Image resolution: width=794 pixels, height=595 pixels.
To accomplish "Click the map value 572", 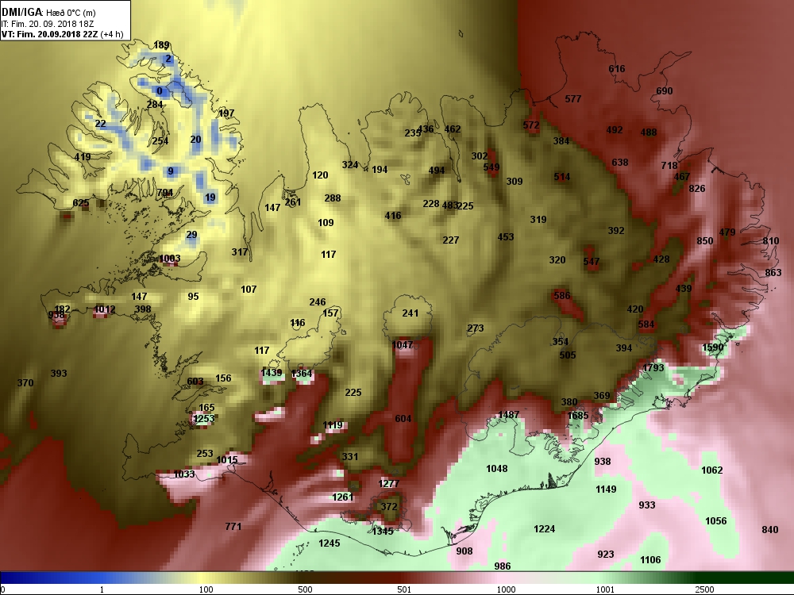I will coord(531,125).
